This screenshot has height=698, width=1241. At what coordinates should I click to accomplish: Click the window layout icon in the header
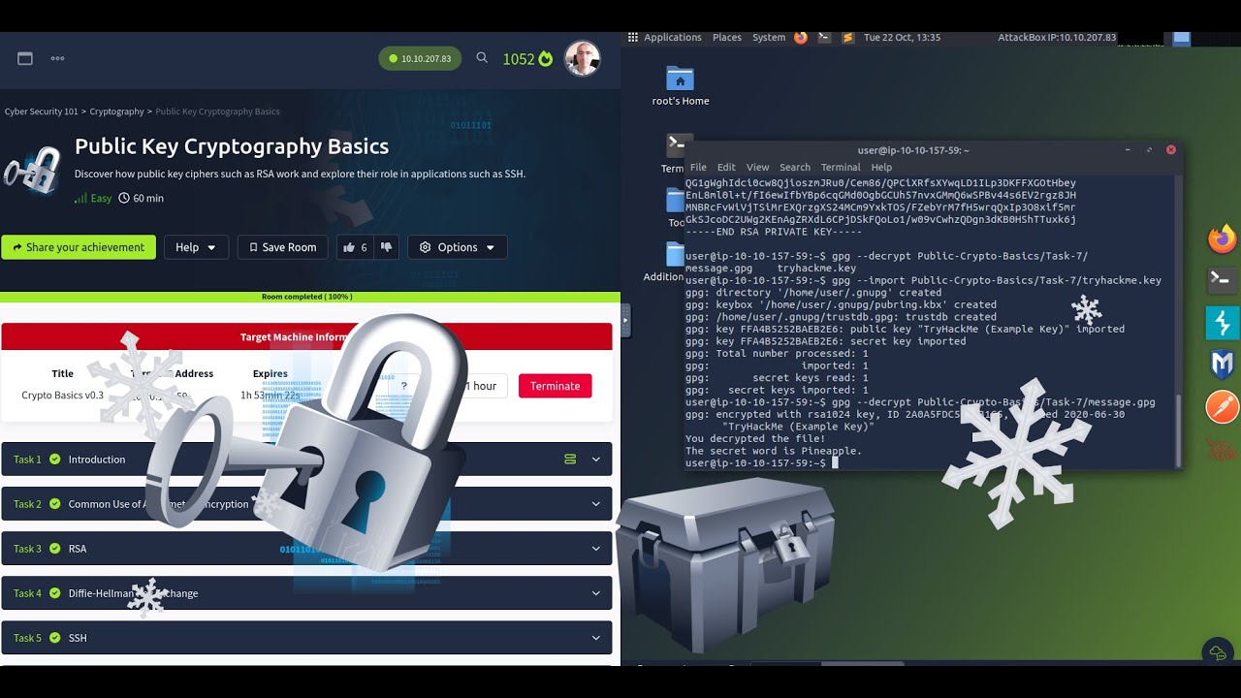25,58
